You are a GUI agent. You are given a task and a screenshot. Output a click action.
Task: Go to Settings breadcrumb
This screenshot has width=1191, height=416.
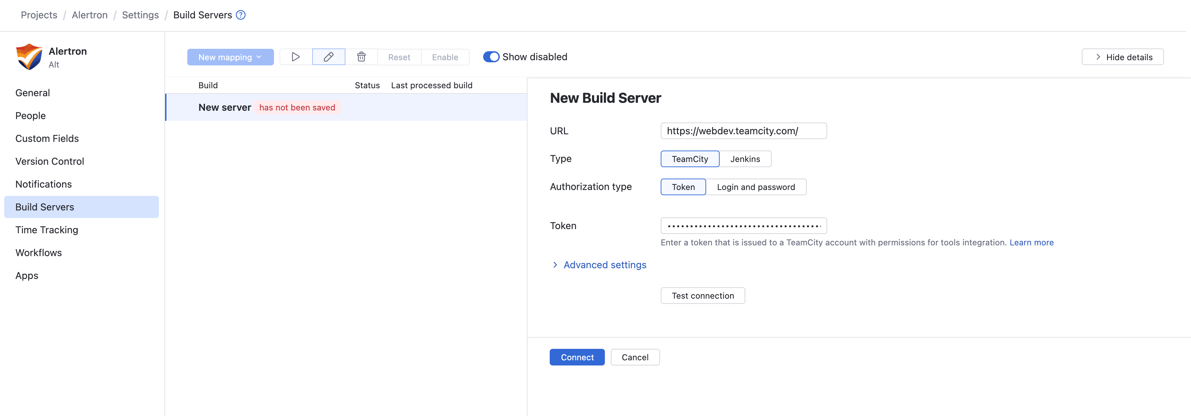[x=140, y=15]
